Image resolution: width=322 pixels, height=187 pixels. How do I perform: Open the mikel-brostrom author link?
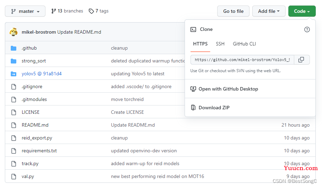coord(39,32)
